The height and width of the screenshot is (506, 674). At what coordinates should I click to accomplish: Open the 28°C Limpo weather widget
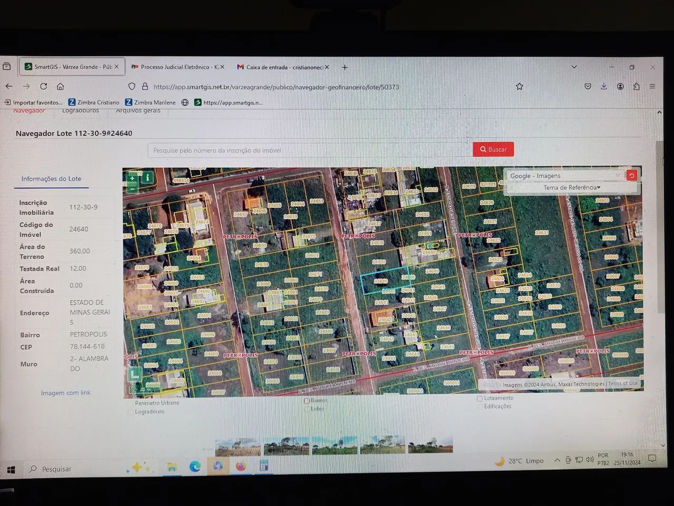[519, 461]
